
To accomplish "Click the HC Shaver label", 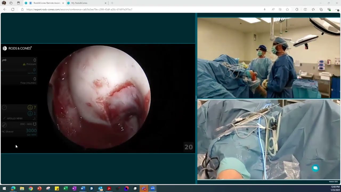I will (x=7, y=131).
